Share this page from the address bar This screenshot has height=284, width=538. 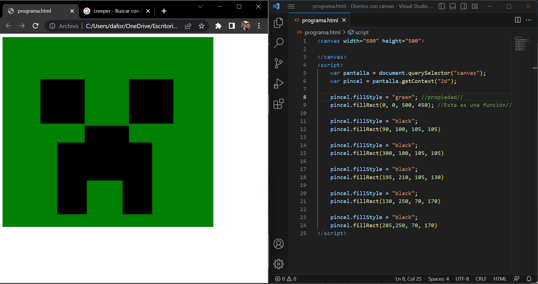click(188, 26)
